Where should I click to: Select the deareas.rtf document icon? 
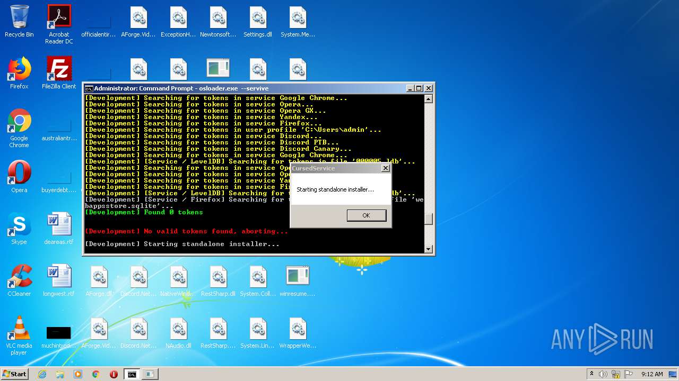[x=59, y=229]
